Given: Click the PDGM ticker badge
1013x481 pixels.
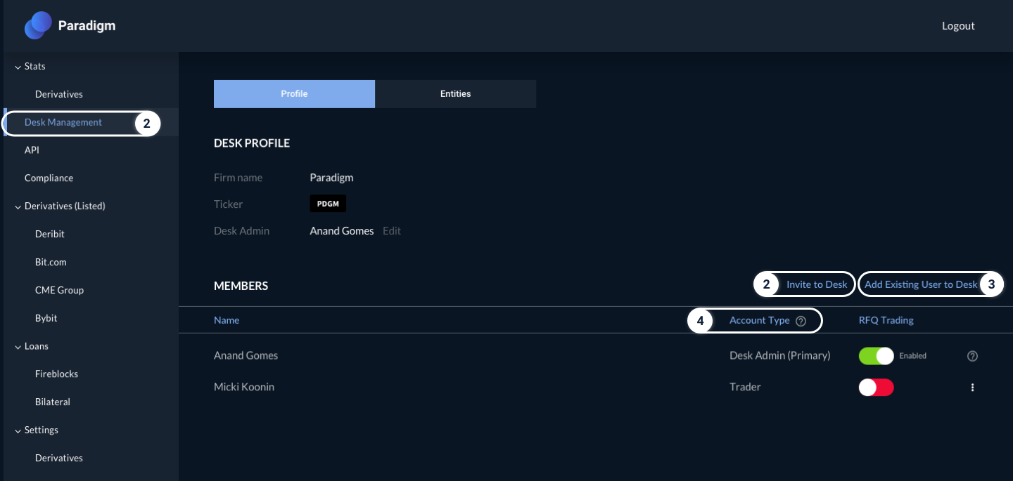Looking at the screenshot, I should (328, 204).
